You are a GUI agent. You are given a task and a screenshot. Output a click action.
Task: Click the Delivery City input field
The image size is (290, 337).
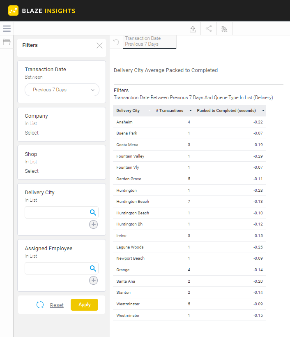[x=57, y=212]
